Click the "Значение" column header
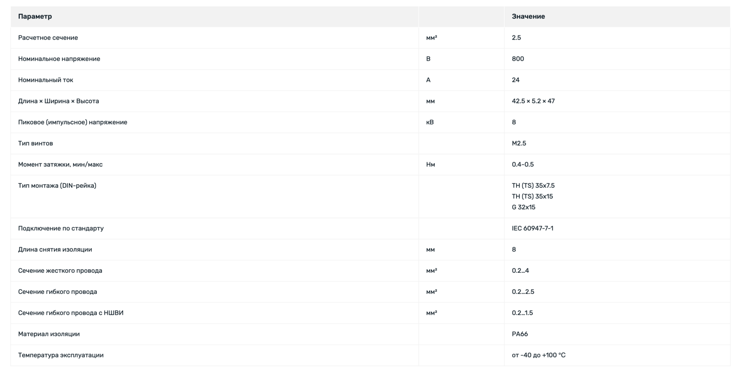Screen dimensions: 741x372 pyautogui.click(x=528, y=16)
